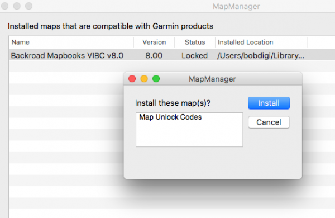The width and height of the screenshot is (335, 218).
Task: Zoom the dialog with green button
Action: (x=156, y=79)
